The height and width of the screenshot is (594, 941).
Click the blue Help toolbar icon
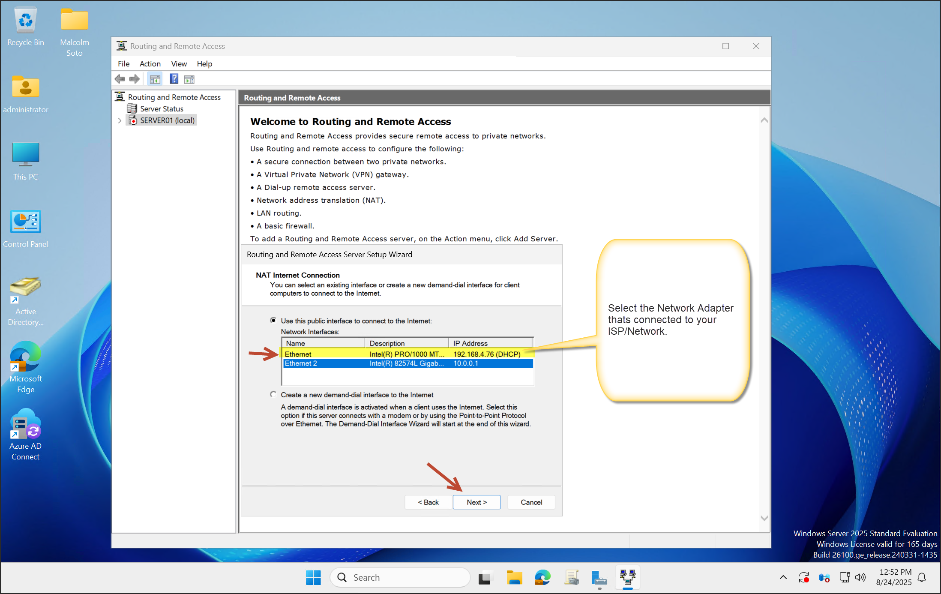(174, 79)
